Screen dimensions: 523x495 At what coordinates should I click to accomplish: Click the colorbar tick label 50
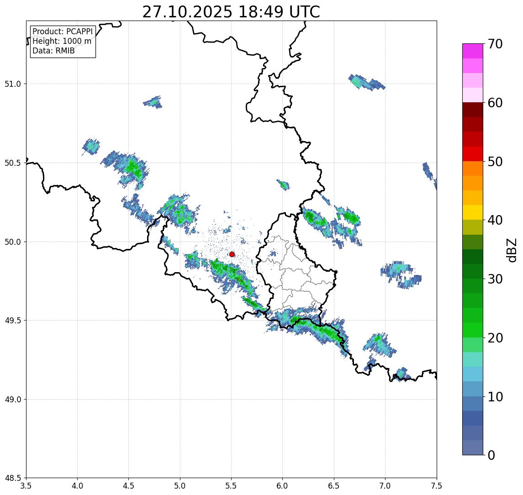pyautogui.click(x=495, y=162)
